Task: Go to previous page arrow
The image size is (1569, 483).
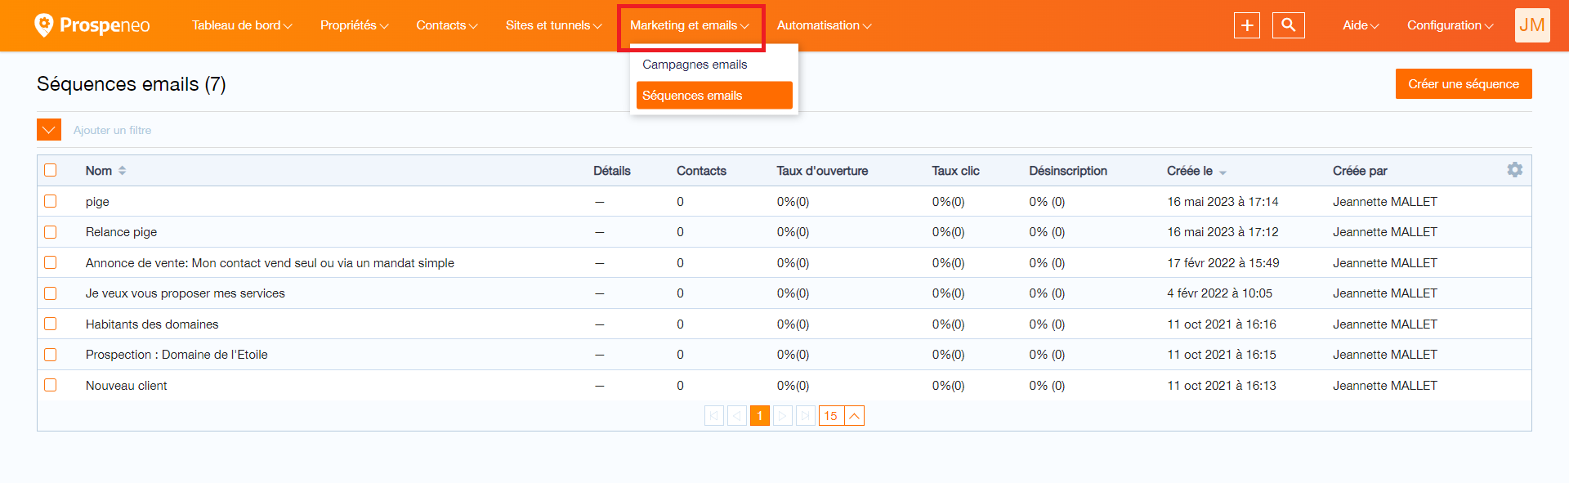Action: tap(737, 416)
